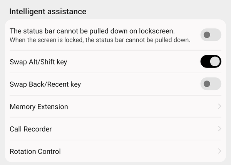Click the chevron arrow beside Call Recorder

coord(219,129)
